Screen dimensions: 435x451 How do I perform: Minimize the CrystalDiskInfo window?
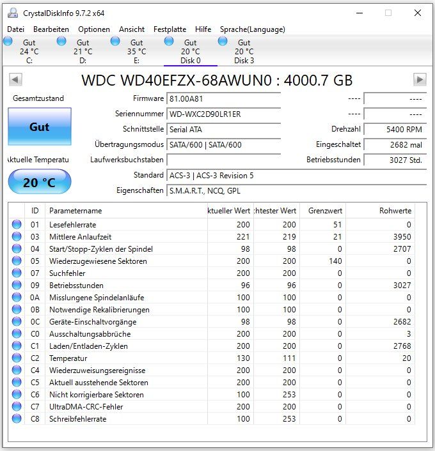(360, 13)
